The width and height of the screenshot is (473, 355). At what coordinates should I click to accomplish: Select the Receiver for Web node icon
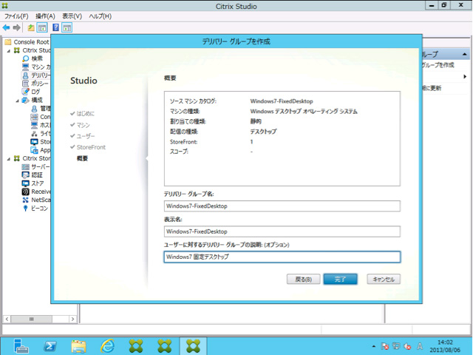pos(26,192)
